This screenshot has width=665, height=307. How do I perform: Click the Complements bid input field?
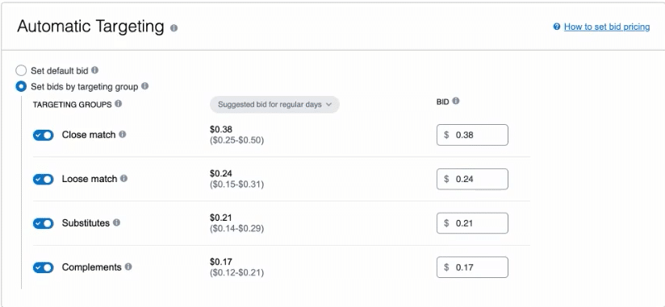pyautogui.click(x=472, y=268)
